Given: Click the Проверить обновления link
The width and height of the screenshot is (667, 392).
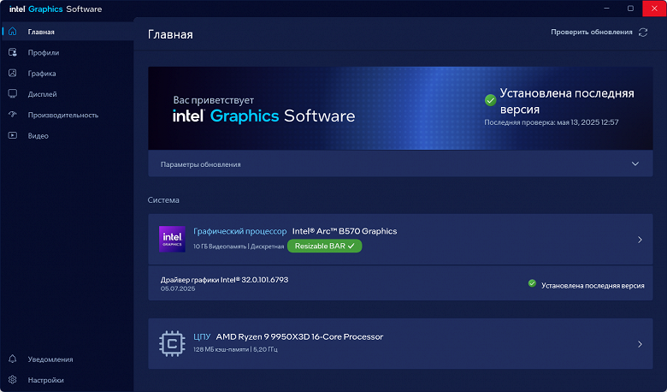Looking at the screenshot, I should (591, 32).
